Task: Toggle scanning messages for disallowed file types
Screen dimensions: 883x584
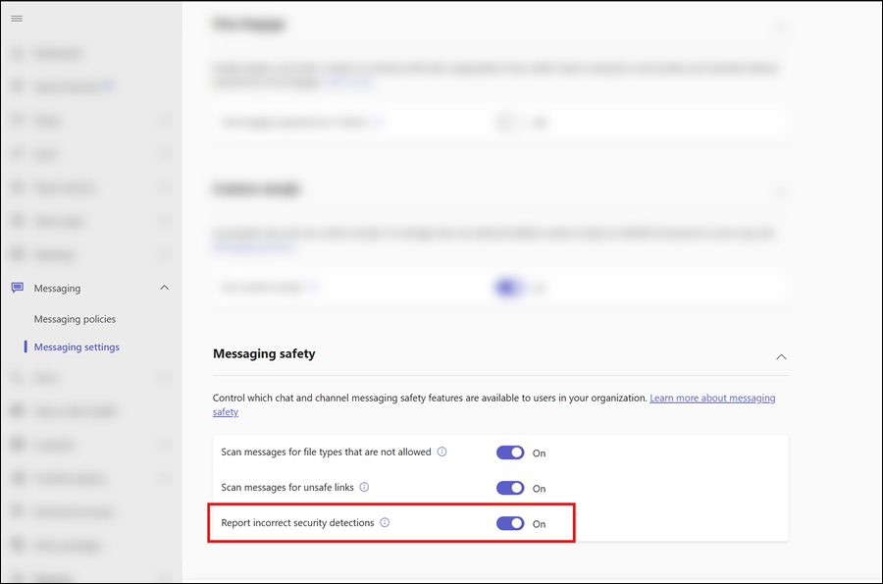Action: click(510, 452)
